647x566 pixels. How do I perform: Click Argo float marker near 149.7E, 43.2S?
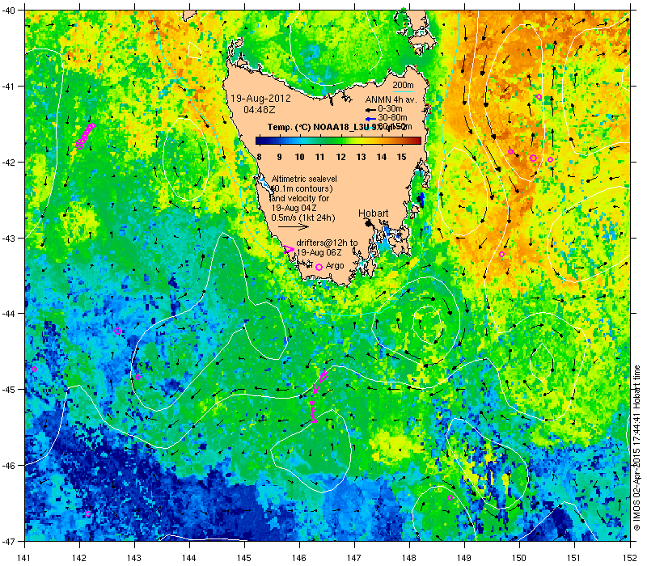coord(501,254)
